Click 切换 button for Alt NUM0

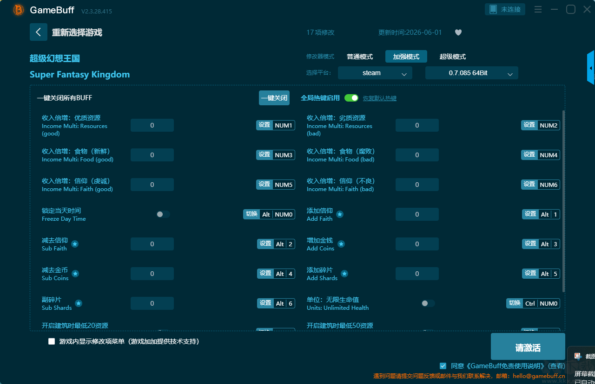point(251,214)
